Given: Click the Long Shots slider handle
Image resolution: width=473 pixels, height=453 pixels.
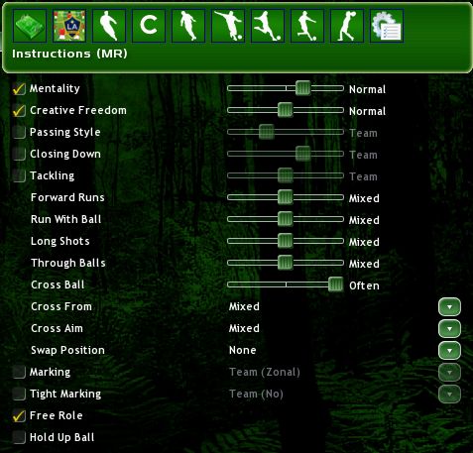Looking at the screenshot, I should coord(285,241).
